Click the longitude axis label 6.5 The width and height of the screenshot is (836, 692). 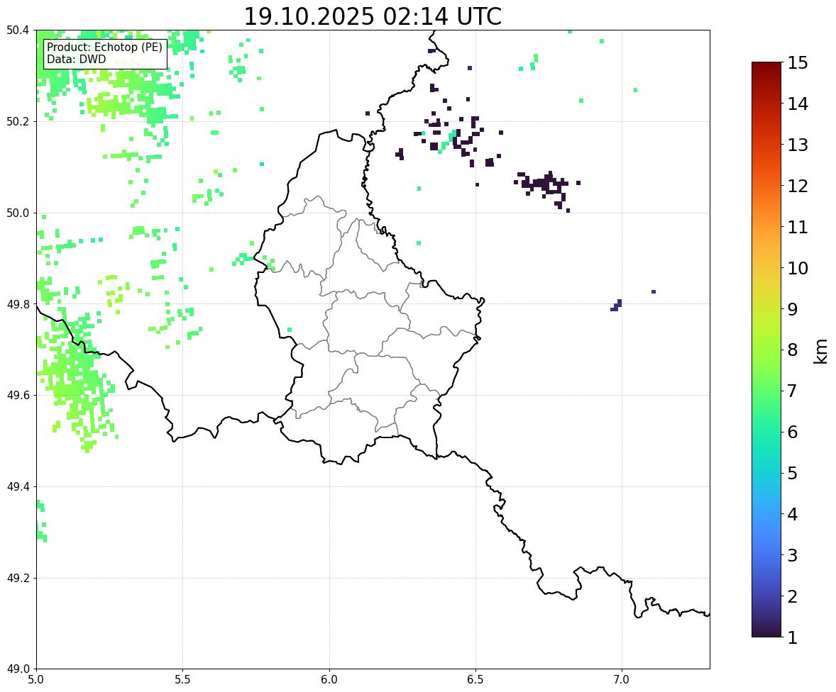tap(475, 680)
